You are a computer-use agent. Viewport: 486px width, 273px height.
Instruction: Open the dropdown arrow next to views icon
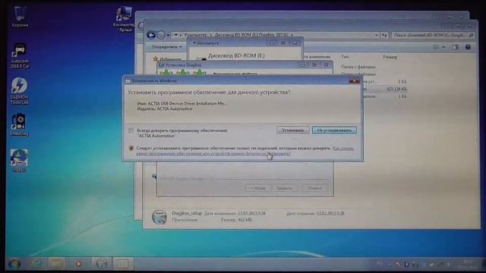443,47
